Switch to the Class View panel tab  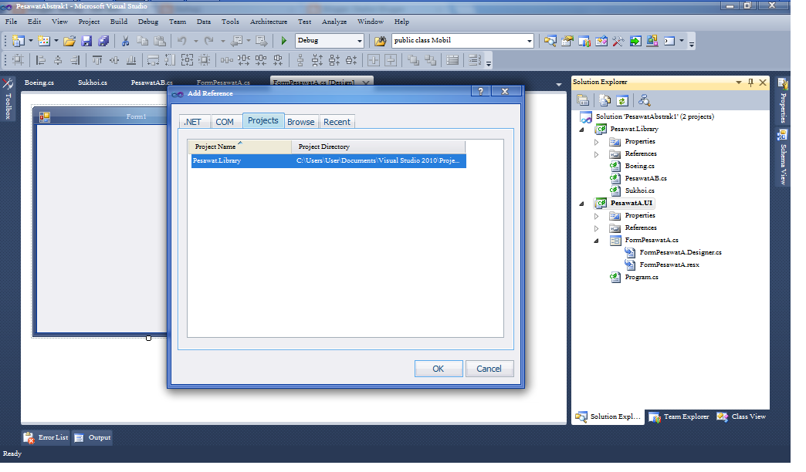[742, 416]
